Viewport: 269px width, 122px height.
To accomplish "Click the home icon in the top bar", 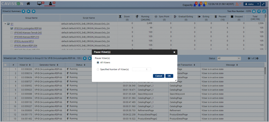I will click(28, 4).
